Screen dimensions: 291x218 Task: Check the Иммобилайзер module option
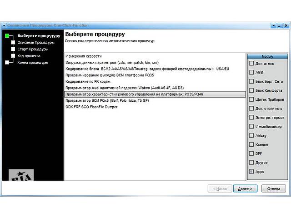(251, 126)
